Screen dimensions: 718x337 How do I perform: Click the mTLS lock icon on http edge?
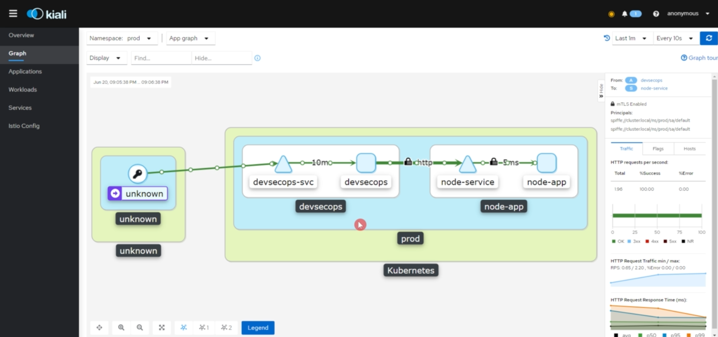[408, 161]
